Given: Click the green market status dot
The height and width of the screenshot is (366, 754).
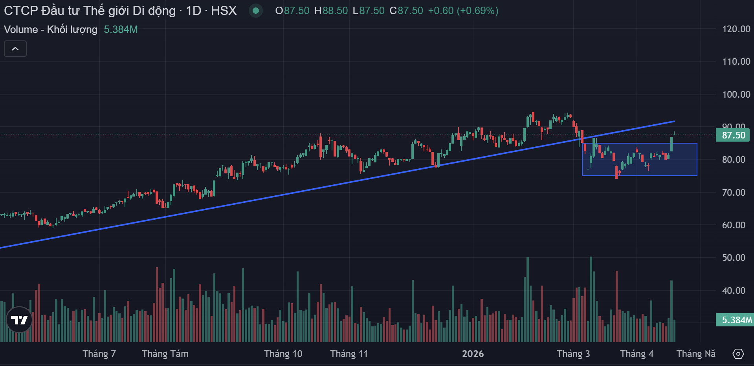Looking at the screenshot, I should pos(256,11).
